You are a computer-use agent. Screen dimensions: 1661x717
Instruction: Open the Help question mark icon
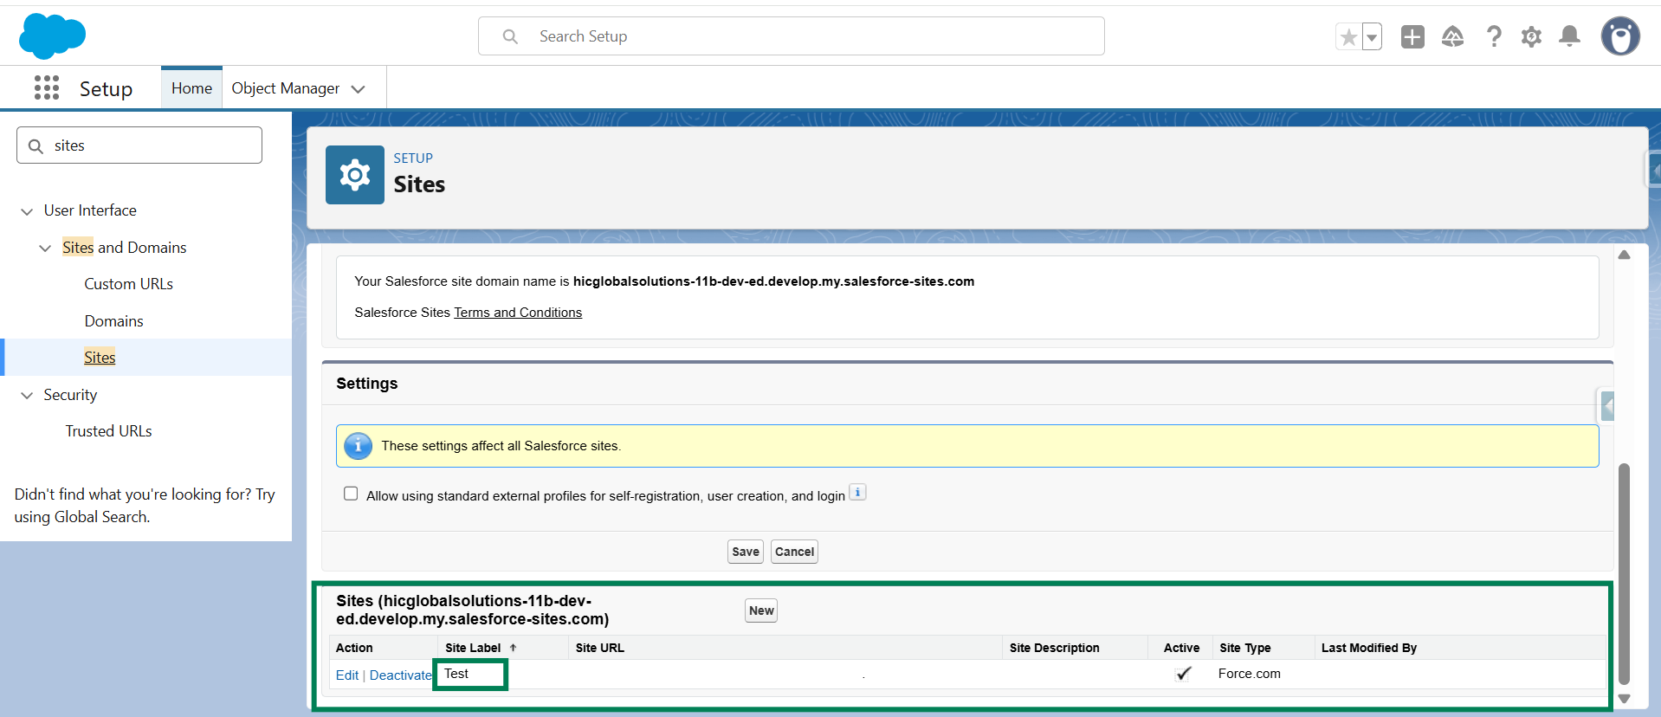pyautogui.click(x=1494, y=36)
